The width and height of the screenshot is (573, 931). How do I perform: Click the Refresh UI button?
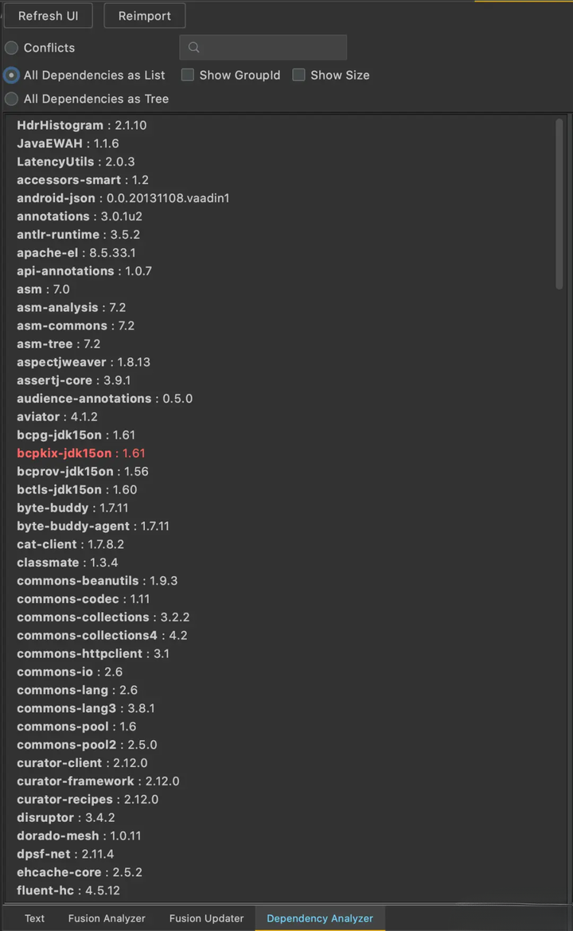click(48, 15)
